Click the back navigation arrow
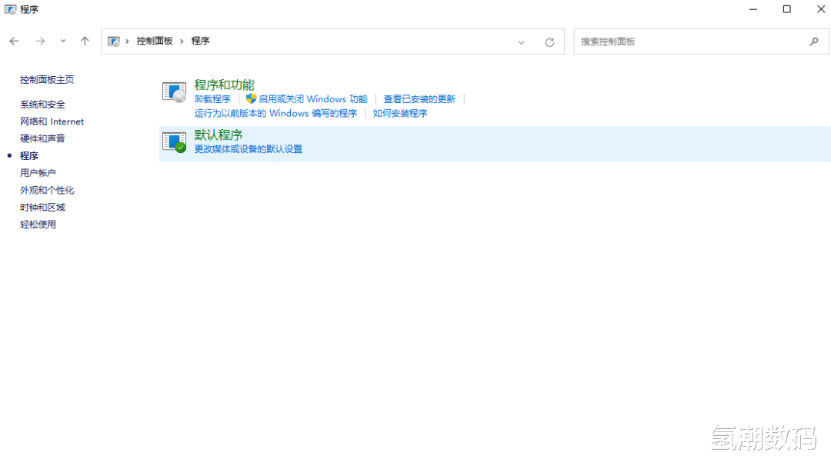This screenshot has width=831, height=469. click(14, 41)
